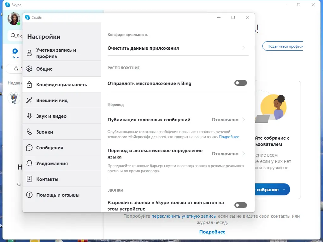323x242 pixels.
Task: Open Внешний вид appearance settings icon
Action: pos(29,100)
